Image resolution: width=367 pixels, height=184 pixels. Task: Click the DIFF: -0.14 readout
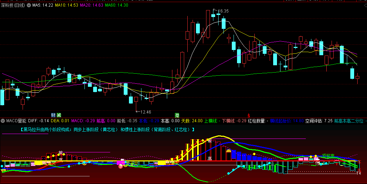38,121
